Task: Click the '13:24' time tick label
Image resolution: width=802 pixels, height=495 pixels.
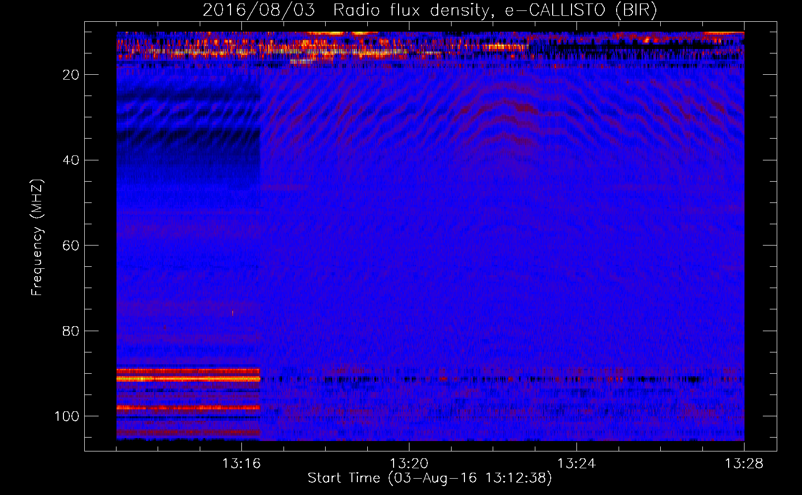Action: (x=576, y=464)
